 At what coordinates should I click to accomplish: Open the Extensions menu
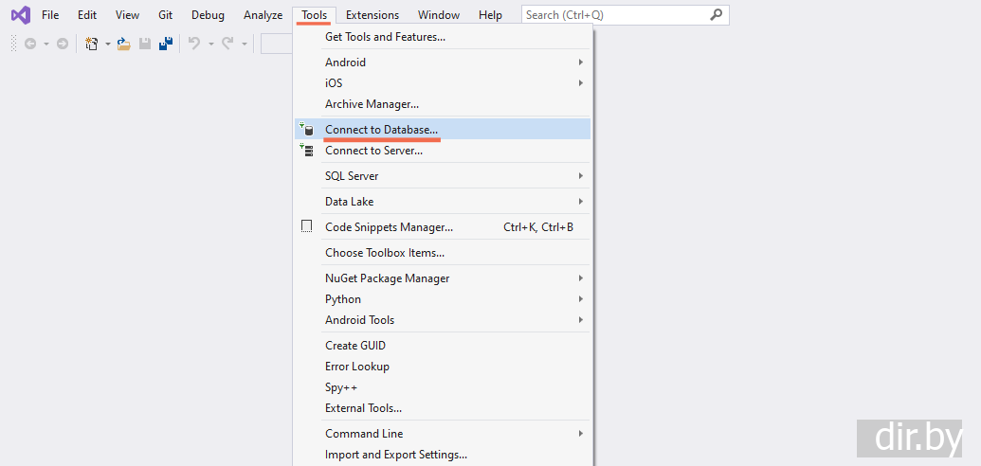tap(372, 15)
